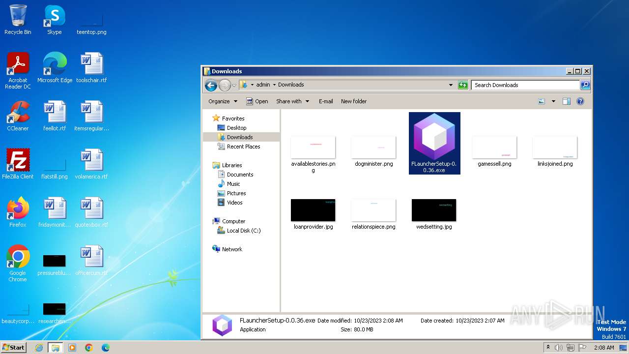Click the Back navigation arrow in Explorer
This screenshot has width=629, height=354.
[211, 85]
